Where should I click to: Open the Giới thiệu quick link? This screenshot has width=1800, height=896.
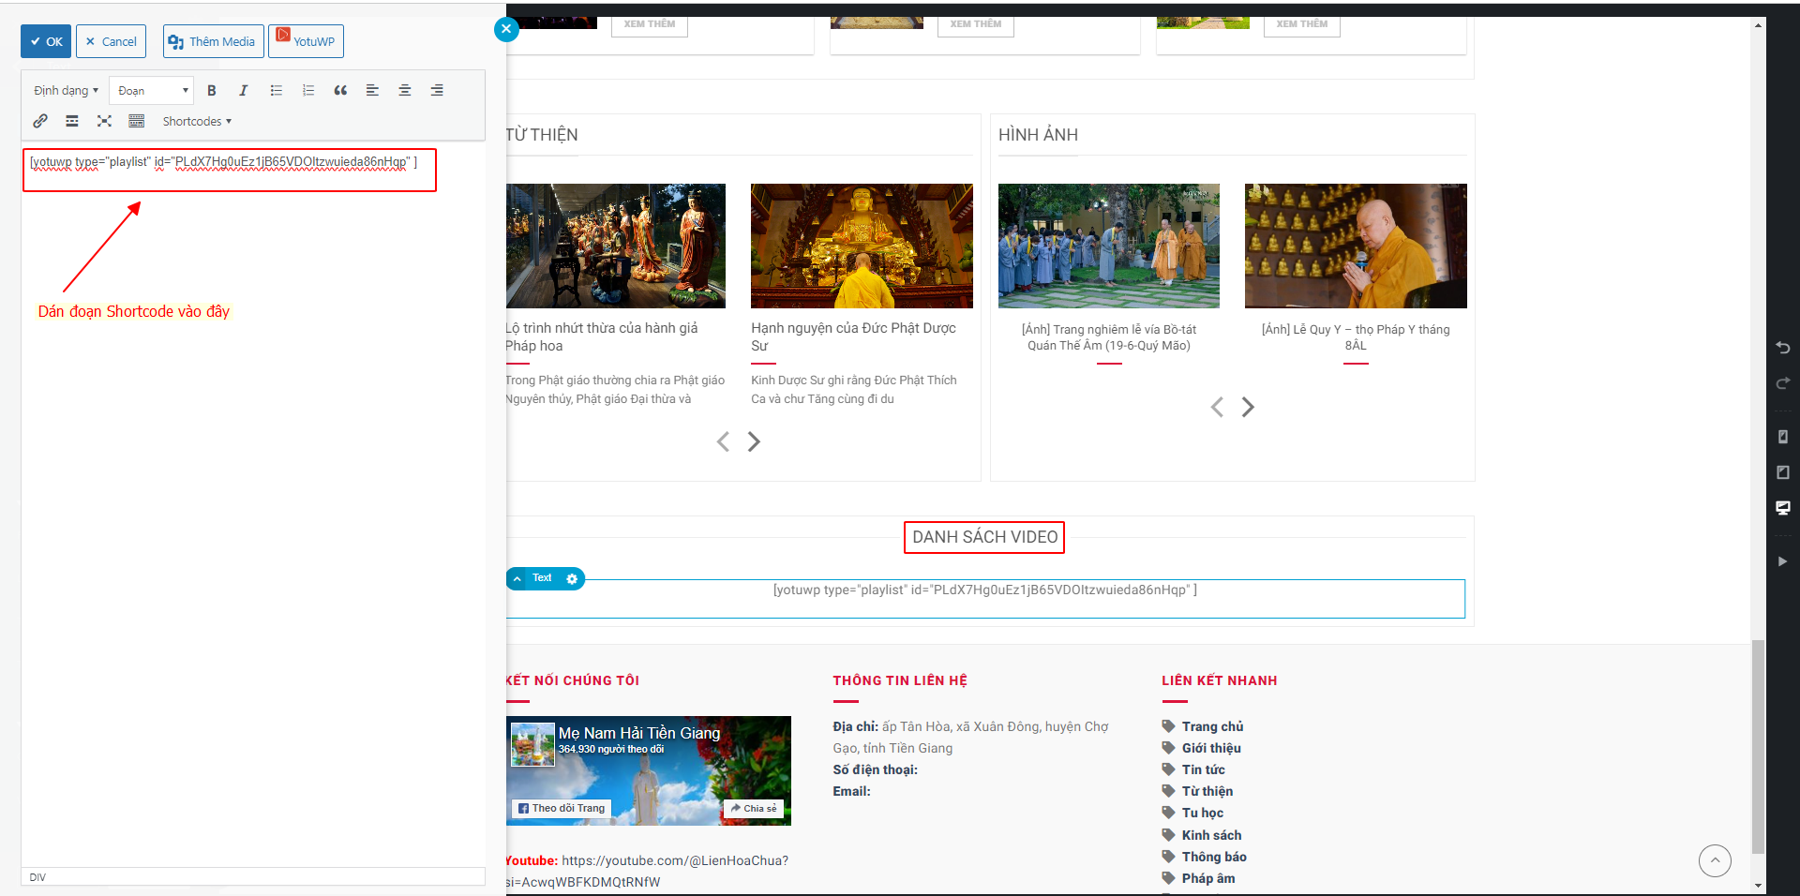(1211, 748)
